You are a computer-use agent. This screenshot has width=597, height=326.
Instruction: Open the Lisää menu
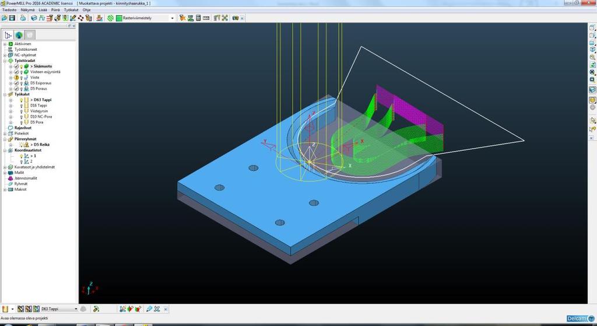(x=43, y=10)
